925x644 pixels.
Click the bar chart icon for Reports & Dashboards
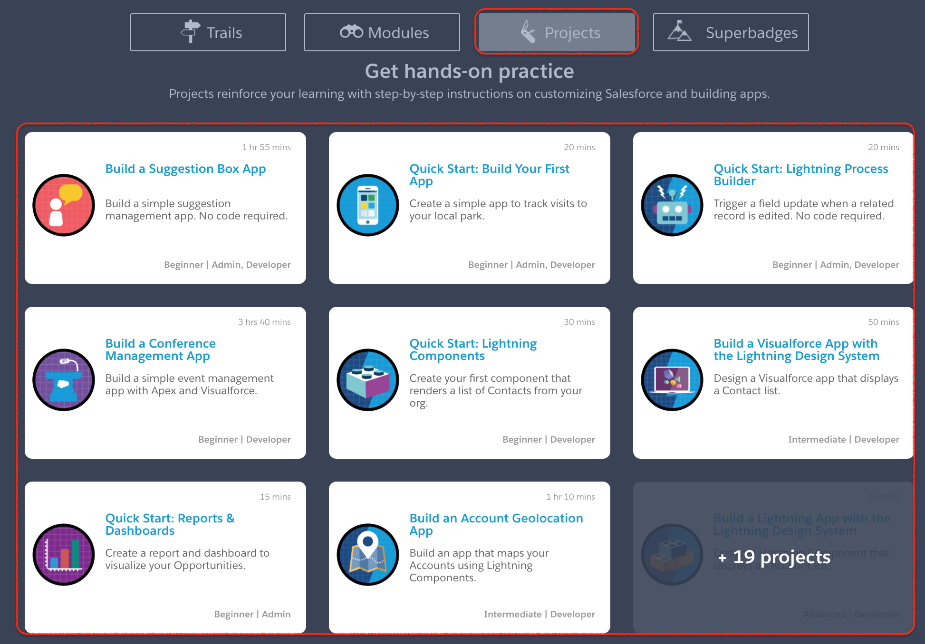pyautogui.click(x=63, y=555)
